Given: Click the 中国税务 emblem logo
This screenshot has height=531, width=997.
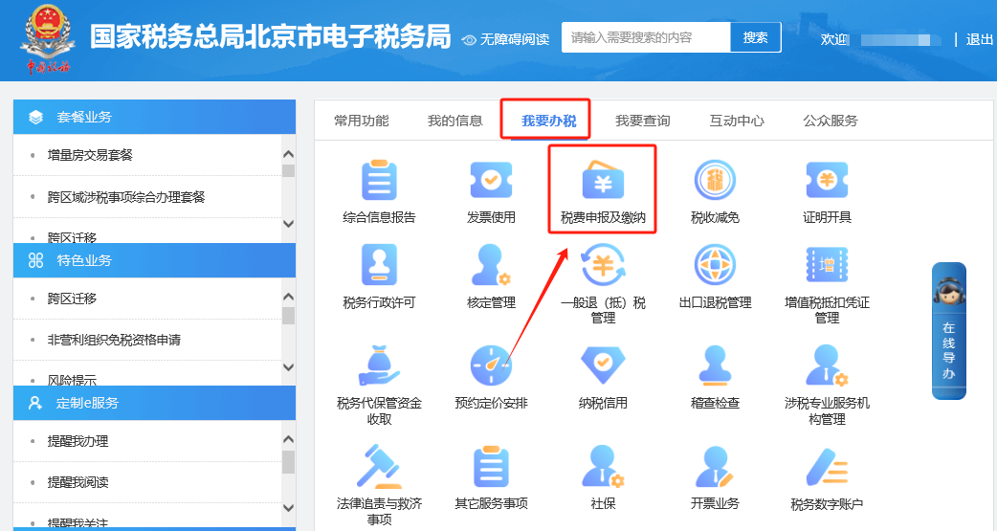Looking at the screenshot, I should [x=48, y=39].
